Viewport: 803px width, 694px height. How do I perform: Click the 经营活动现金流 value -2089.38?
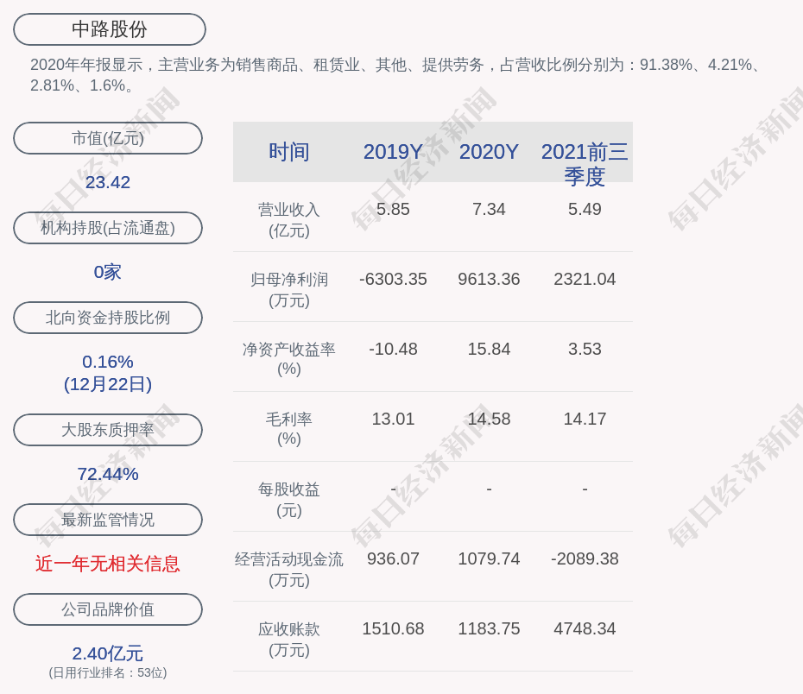click(x=585, y=559)
